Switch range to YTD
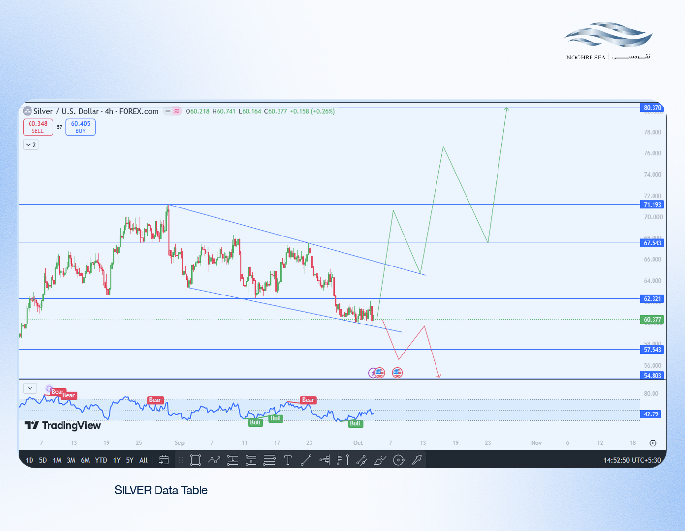The height and width of the screenshot is (531, 685). 101,460
